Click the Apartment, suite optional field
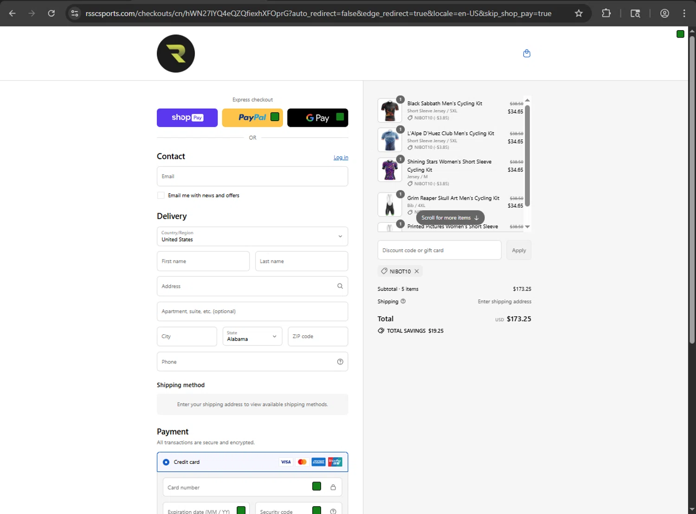 point(252,312)
